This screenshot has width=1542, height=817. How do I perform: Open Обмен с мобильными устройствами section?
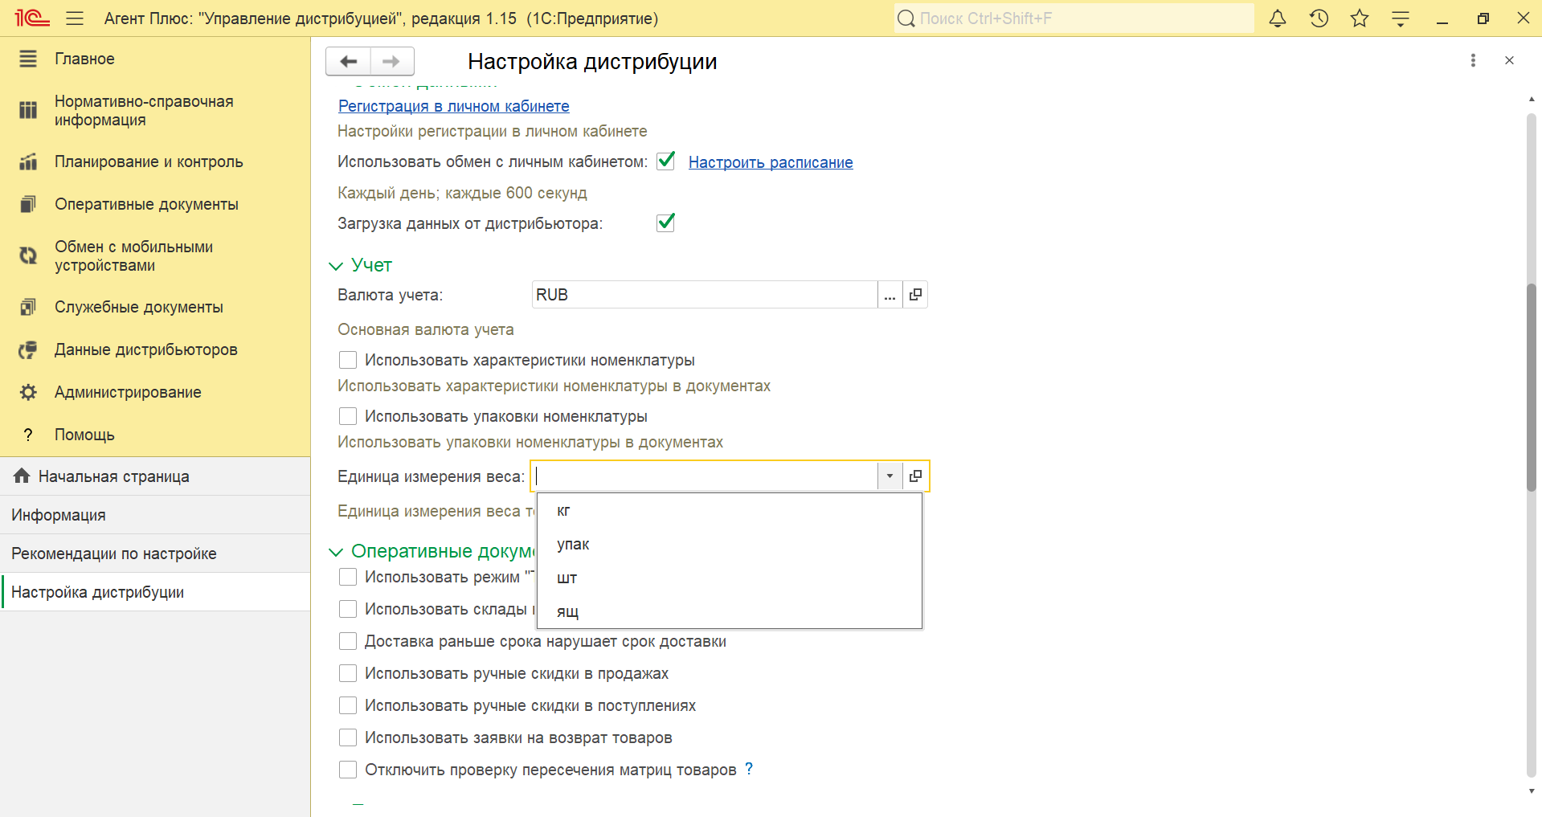click(x=133, y=255)
